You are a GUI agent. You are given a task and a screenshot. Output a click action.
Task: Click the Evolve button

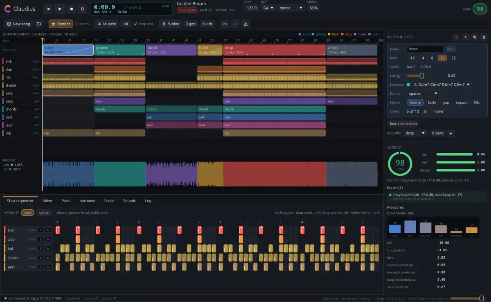click(171, 24)
